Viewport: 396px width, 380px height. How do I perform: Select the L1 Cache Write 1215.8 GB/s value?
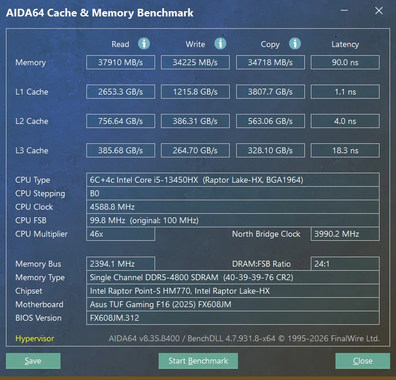coord(195,92)
